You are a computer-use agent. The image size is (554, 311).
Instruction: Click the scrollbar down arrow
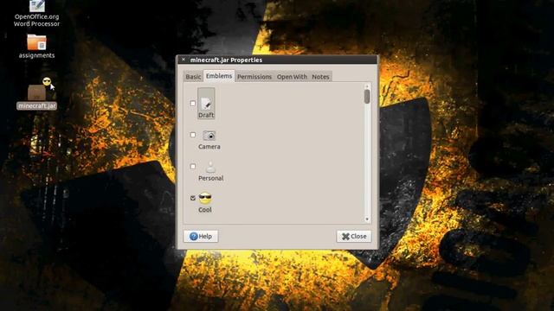coord(367,219)
